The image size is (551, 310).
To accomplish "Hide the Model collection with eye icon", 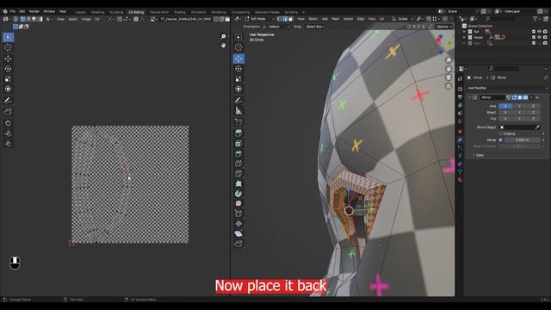I will tap(540, 37).
